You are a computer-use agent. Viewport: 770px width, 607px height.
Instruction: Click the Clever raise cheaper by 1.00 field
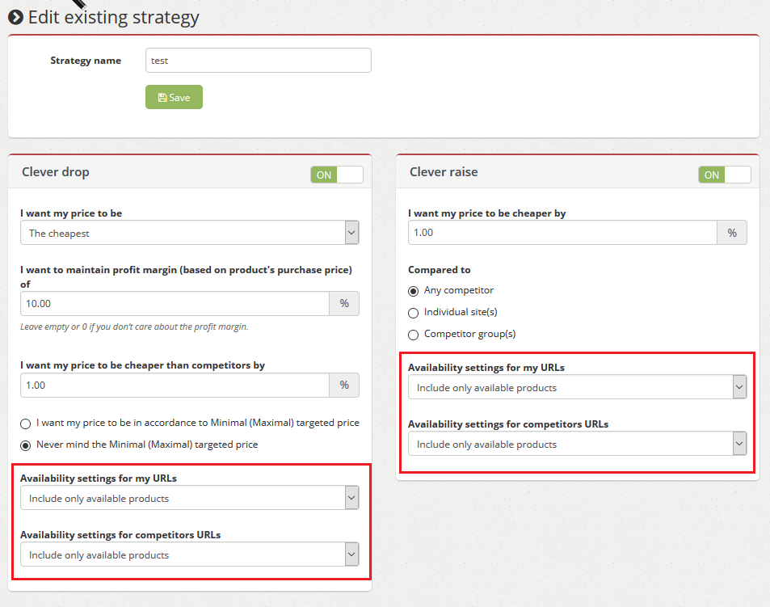point(563,232)
